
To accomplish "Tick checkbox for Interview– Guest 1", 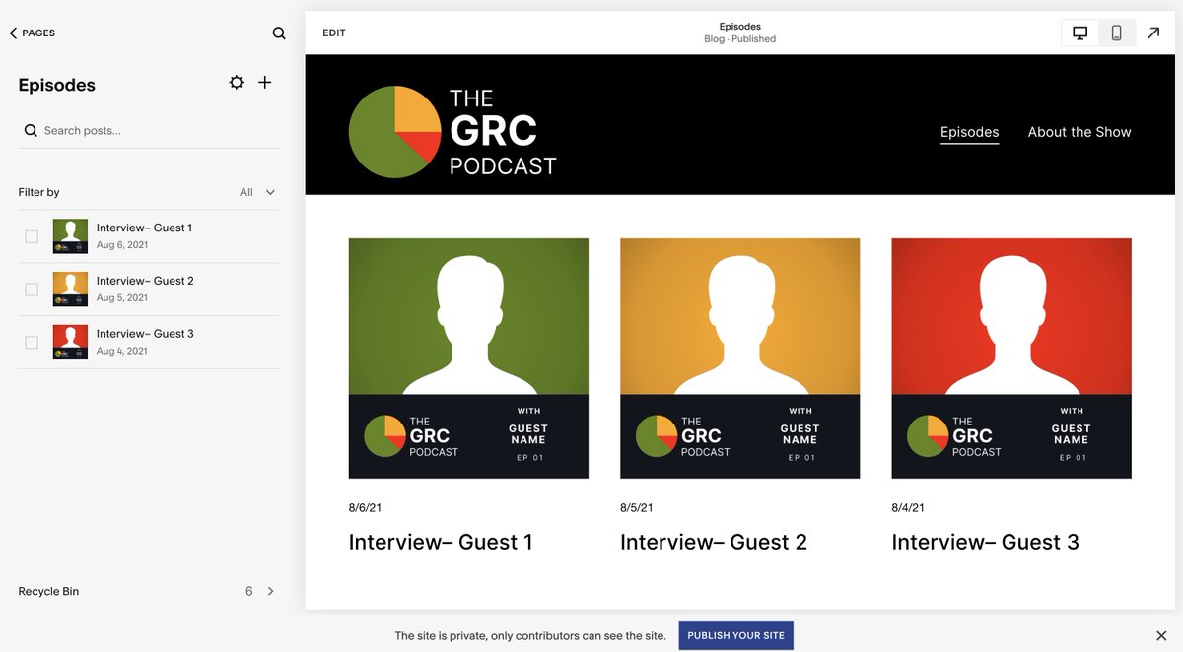I will [x=32, y=236].
